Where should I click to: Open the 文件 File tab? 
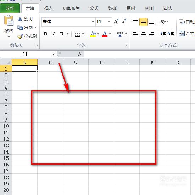pyautogui.click(x=10, y=8)
